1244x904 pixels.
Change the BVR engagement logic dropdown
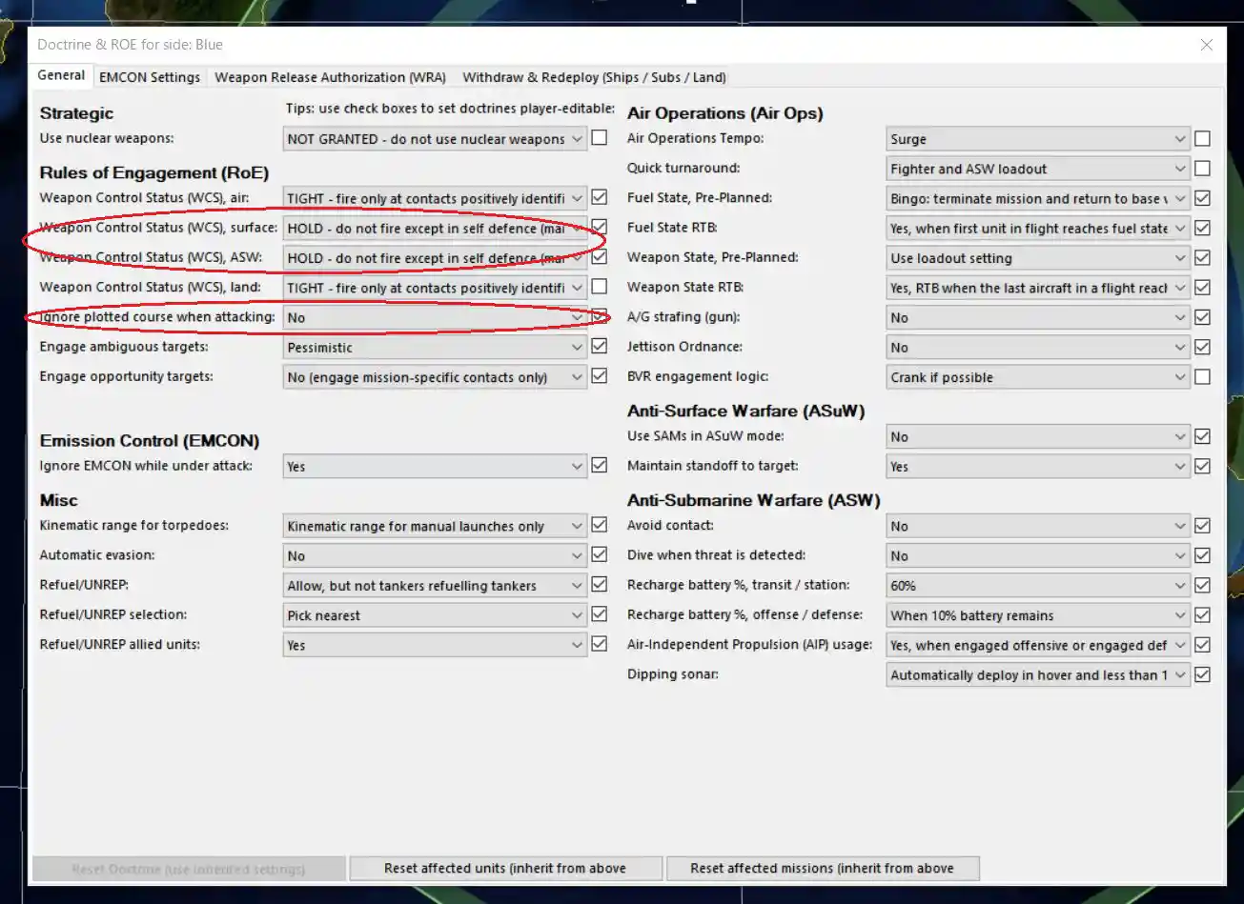click(1037, 377)
